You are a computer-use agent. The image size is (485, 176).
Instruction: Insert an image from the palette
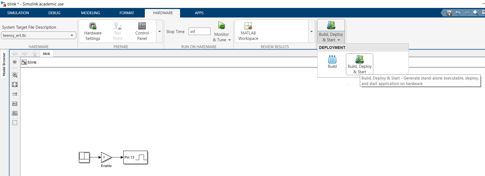(x=15, y=113)
